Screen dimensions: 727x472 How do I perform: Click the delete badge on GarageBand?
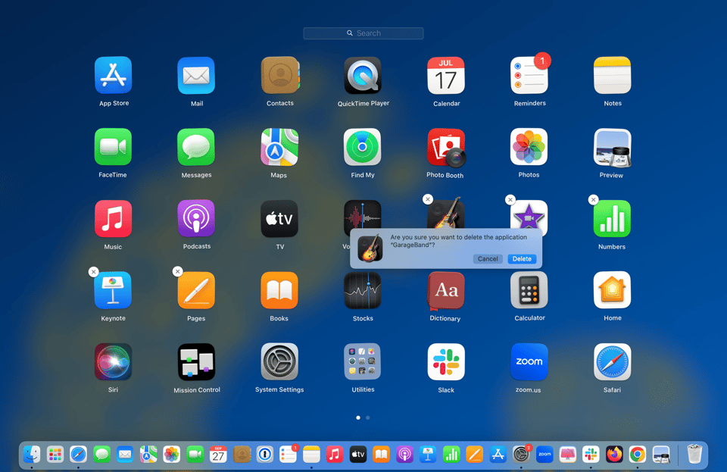[427, 199]
